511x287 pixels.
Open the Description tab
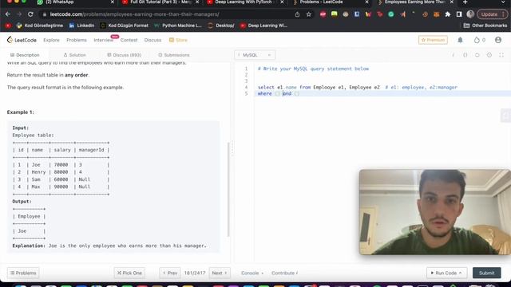[x=25, y=55]
